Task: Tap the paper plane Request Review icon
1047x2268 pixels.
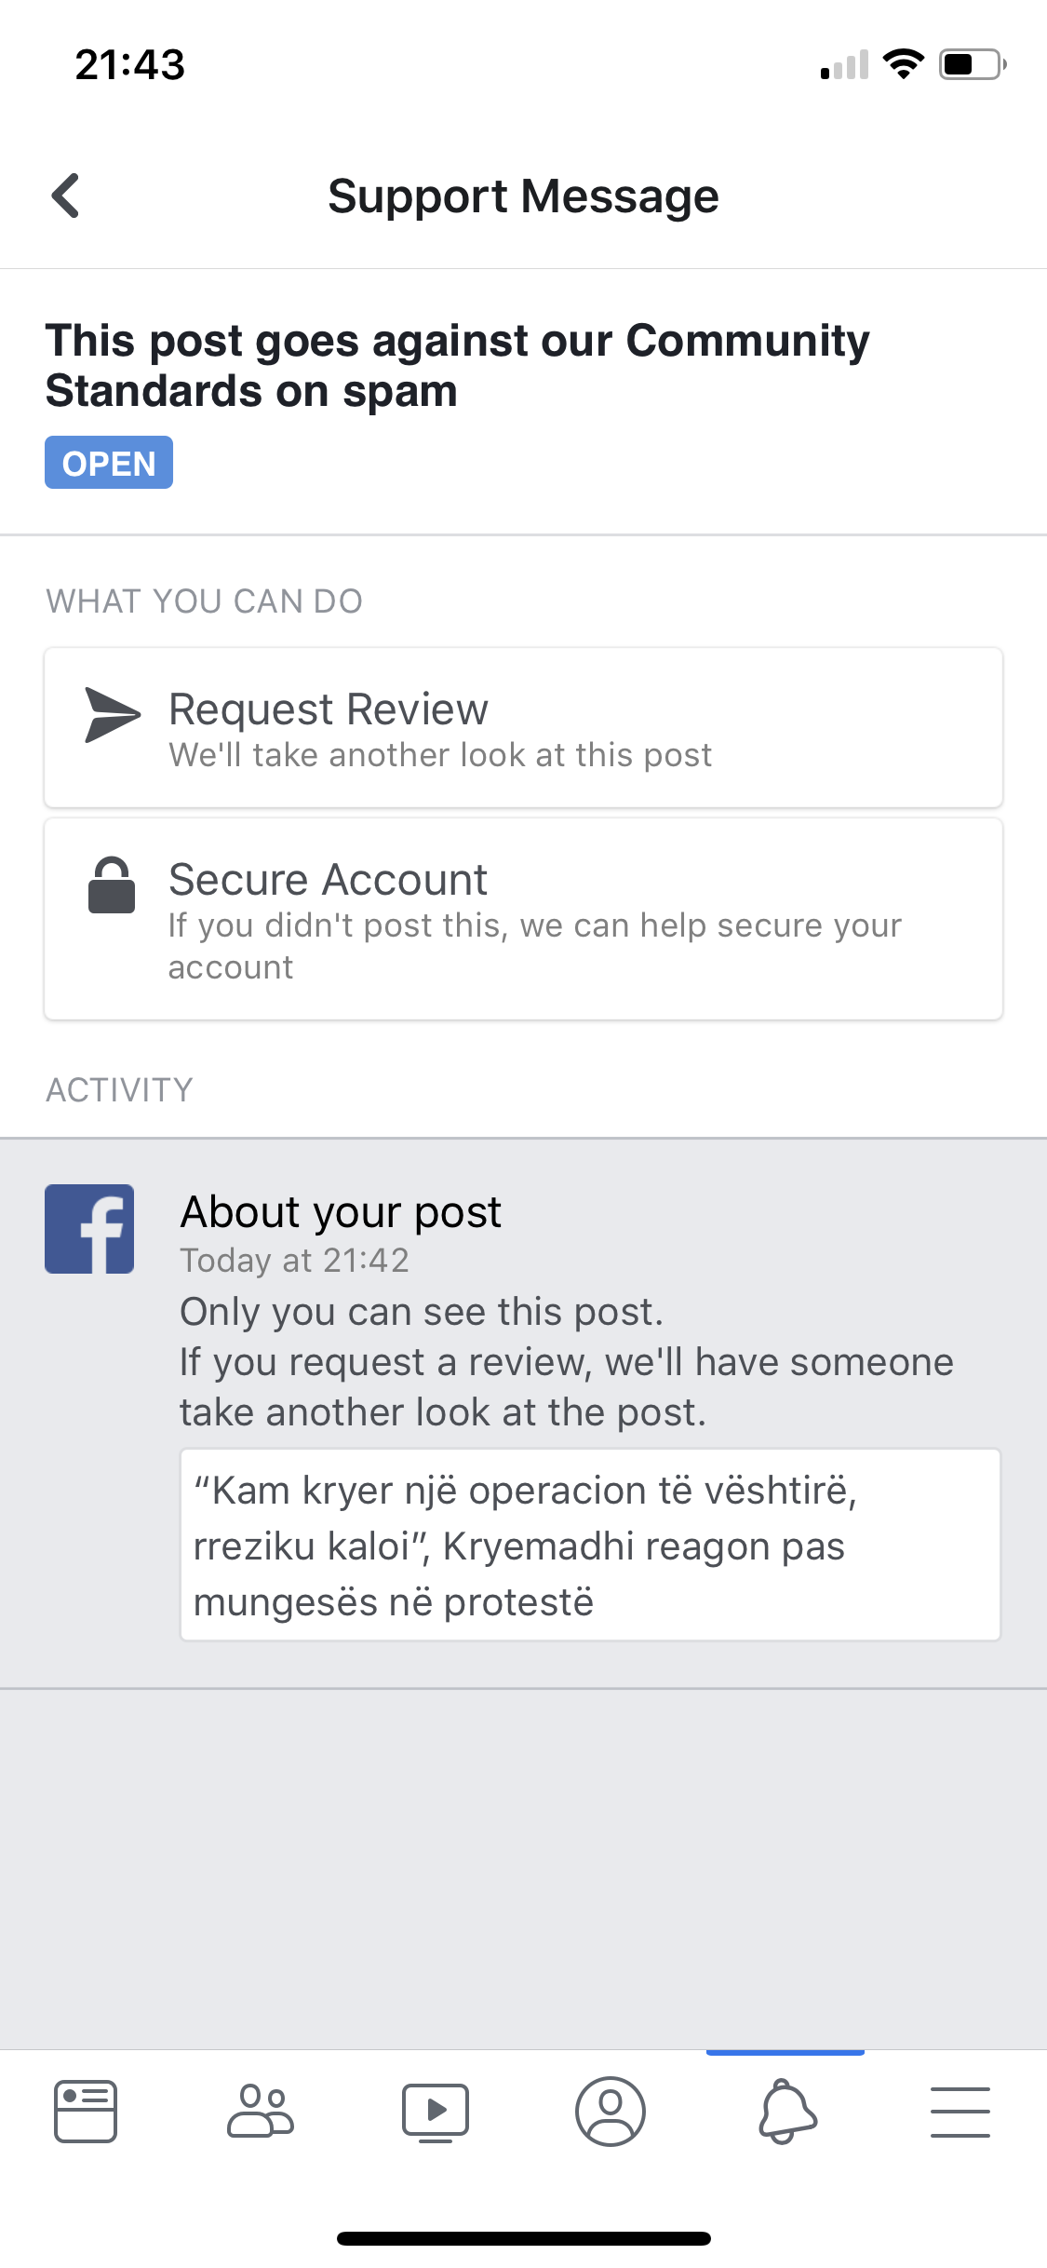Action: click(x=113, y=715)
